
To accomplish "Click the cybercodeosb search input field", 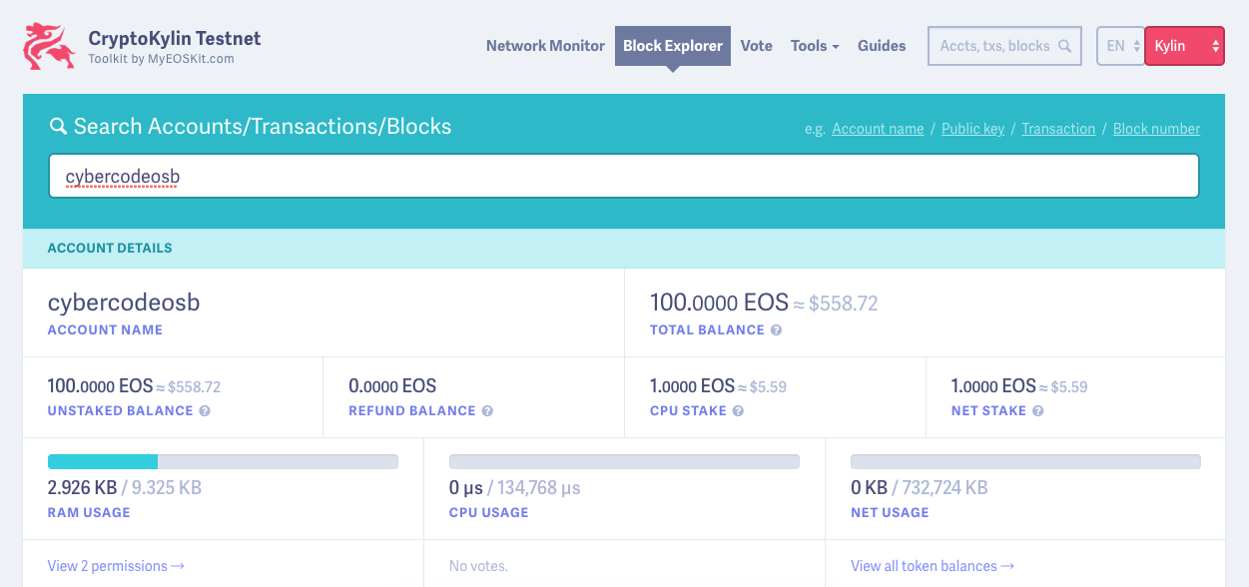I will pyautogui.click(x=624, y=177).
